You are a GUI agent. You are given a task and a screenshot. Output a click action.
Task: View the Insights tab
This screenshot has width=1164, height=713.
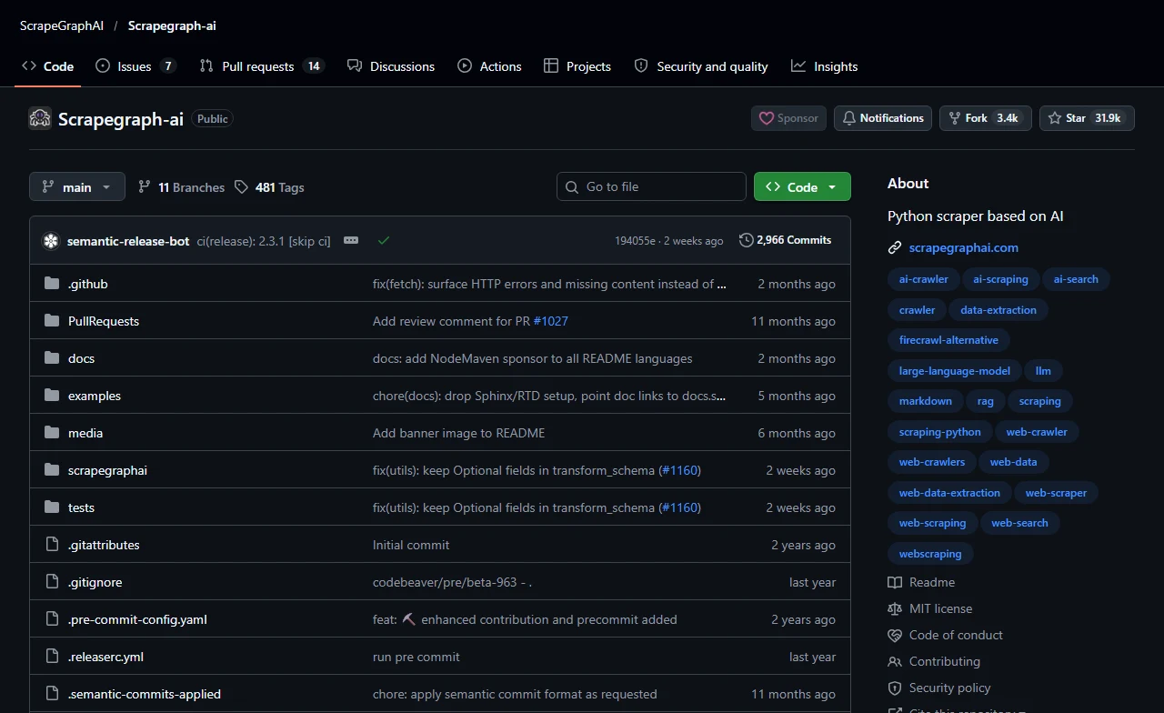click(x=825, y=66)
